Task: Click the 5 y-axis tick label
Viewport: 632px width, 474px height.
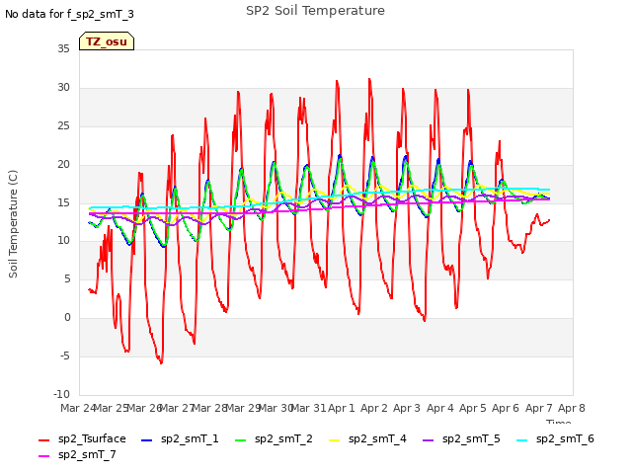Action: [x=67, y=278]
